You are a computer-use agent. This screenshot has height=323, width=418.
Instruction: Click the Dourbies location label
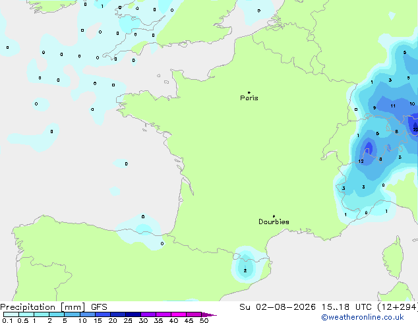tap(274, 221)
